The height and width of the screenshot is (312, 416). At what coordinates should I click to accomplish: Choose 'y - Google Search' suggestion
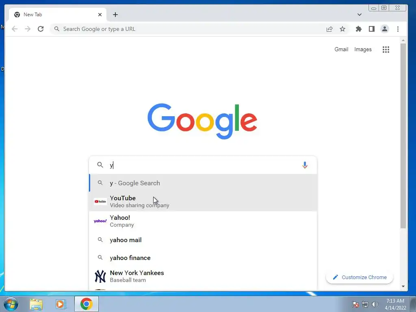[203, 183]
